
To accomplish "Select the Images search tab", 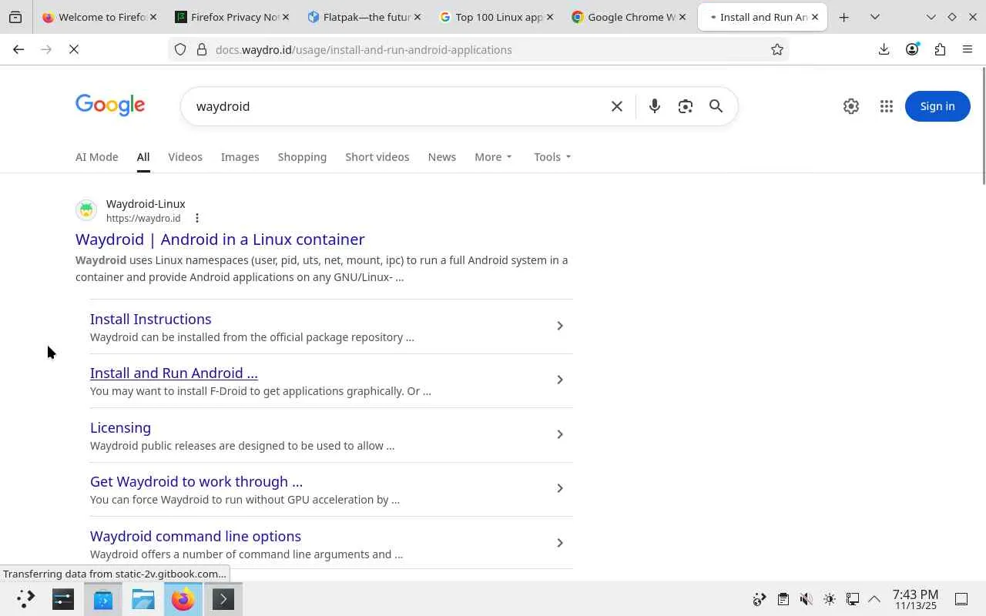I will point(240,157).
